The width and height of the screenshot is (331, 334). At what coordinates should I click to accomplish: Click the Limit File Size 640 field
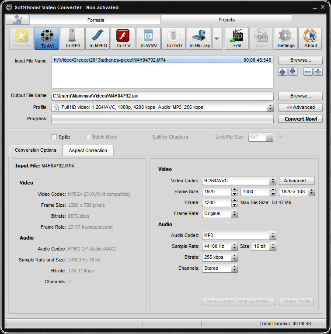[x=261, y=137]
